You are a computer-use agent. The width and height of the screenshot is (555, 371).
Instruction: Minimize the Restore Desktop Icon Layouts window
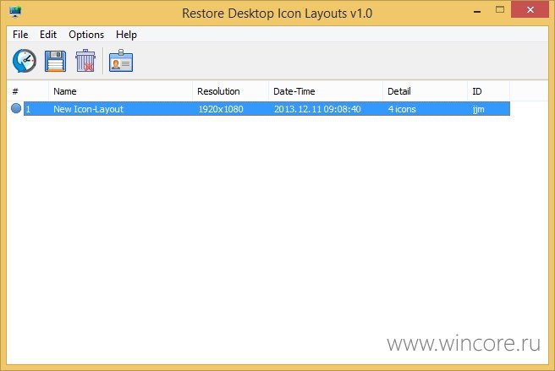coord(477,11)
